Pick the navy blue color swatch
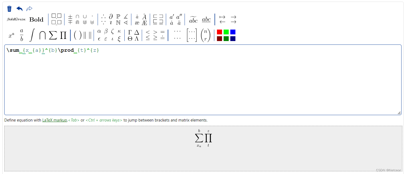 (x=233, y=39)
